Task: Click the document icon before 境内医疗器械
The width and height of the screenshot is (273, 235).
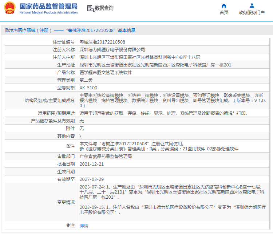Action: click(x=7, y=31)
